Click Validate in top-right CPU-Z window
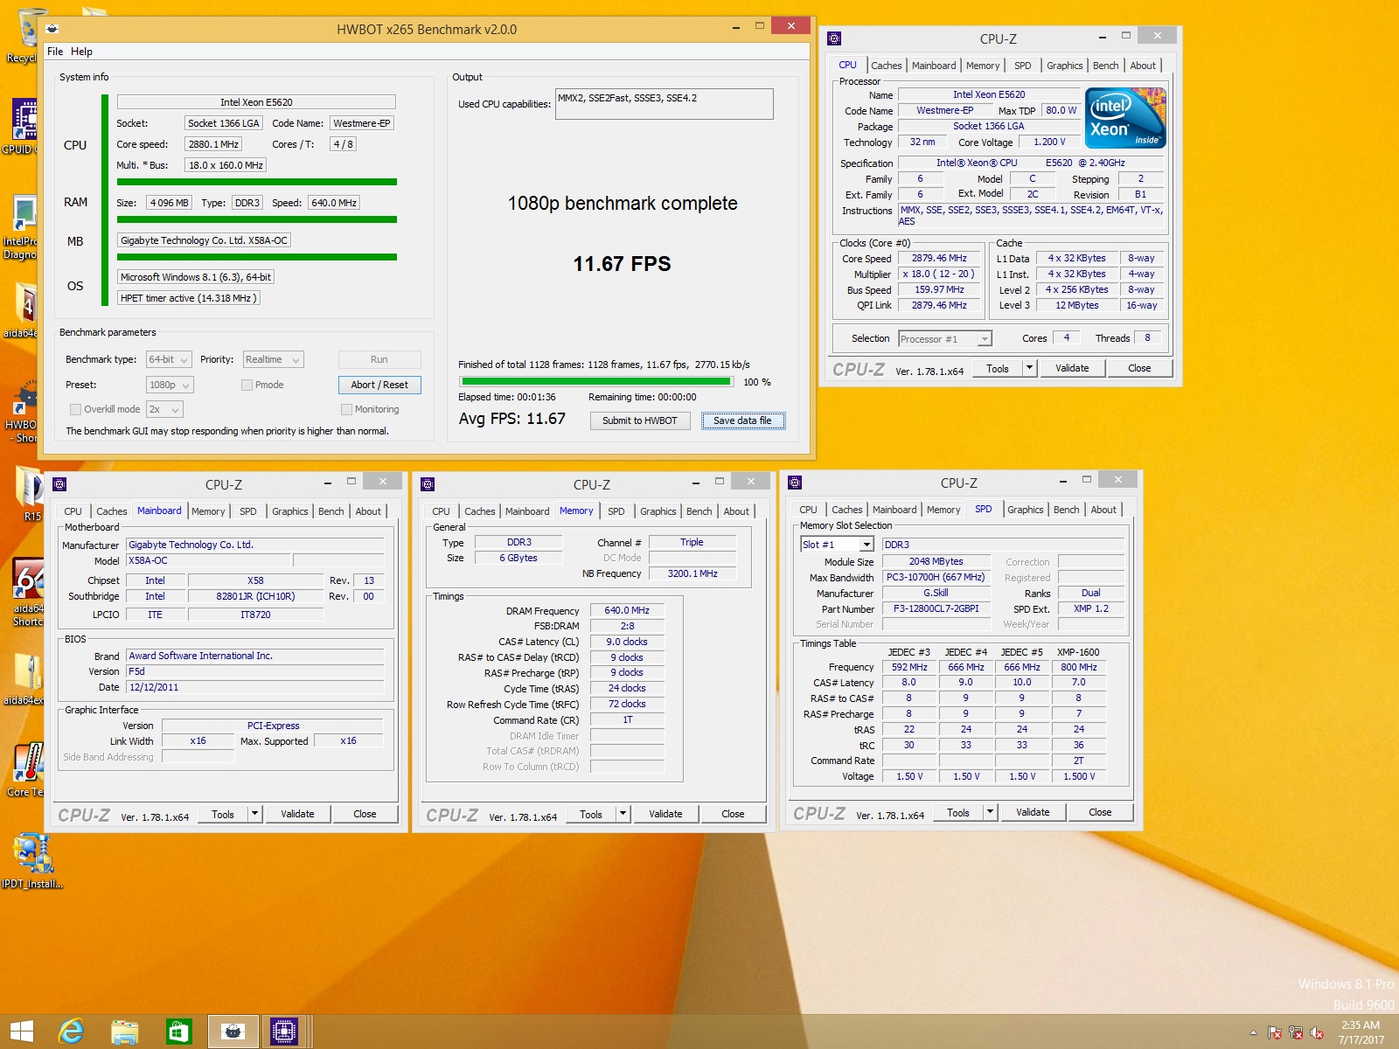This screenshot has width=1399, height=1049. tap(1072, 368)
